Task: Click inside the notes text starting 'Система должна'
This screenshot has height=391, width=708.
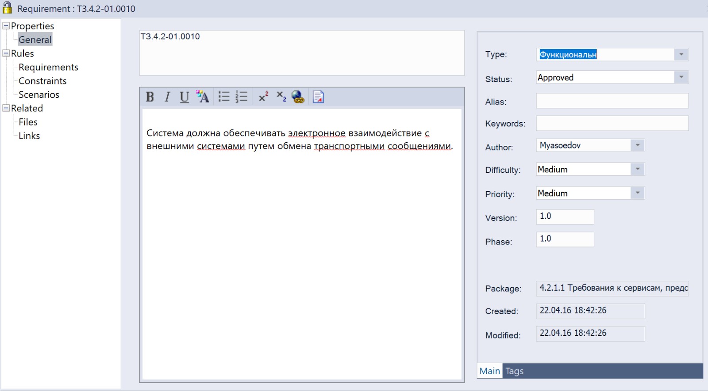Action: click(300, 139)
